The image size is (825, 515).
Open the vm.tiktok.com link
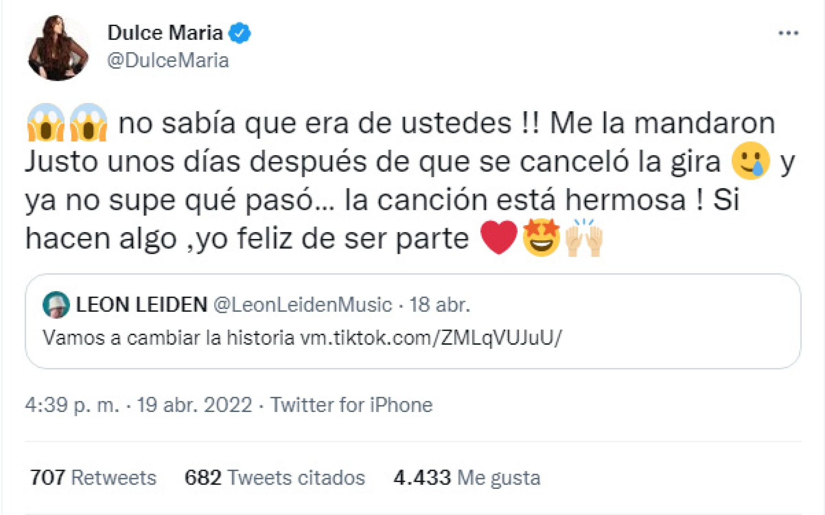[431, 338]
